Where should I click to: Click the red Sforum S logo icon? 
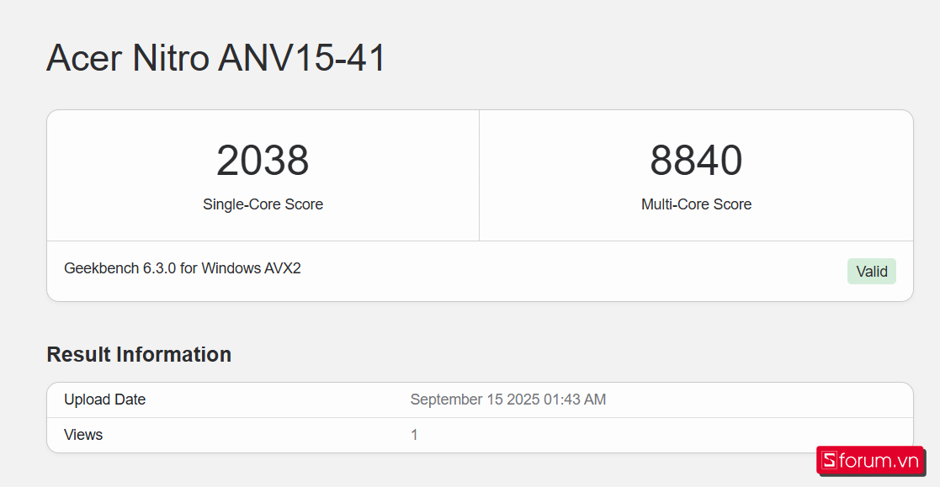tap(830, 460)
